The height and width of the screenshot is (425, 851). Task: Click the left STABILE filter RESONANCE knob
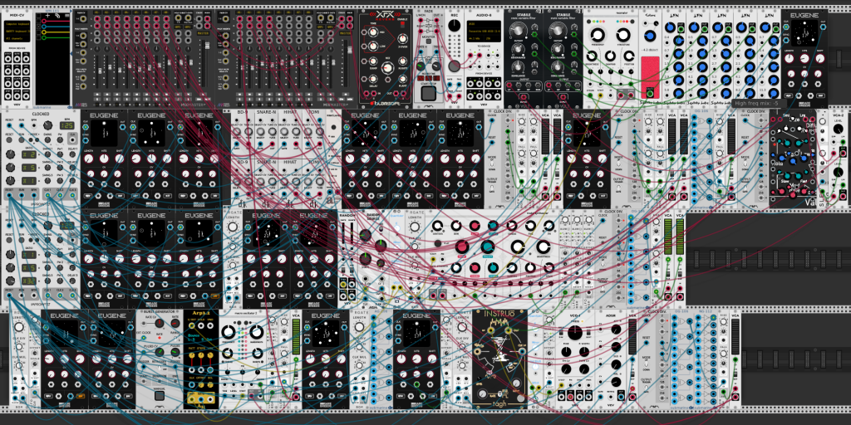tap(519, 49)
